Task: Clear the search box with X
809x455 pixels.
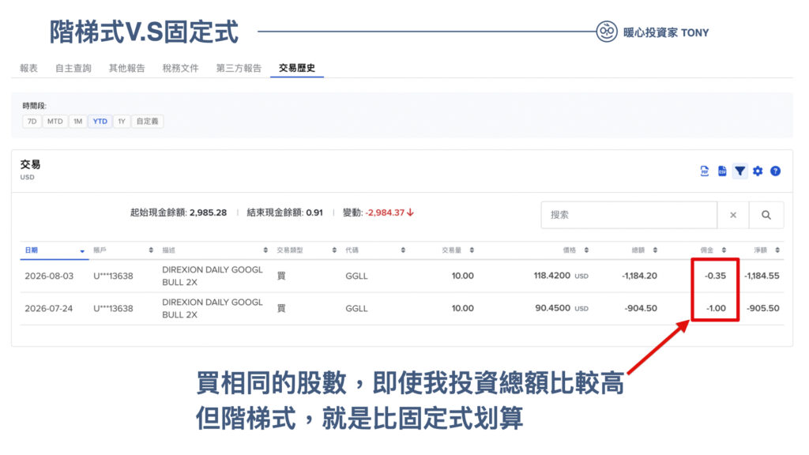Action: click(x=733, y=215)
